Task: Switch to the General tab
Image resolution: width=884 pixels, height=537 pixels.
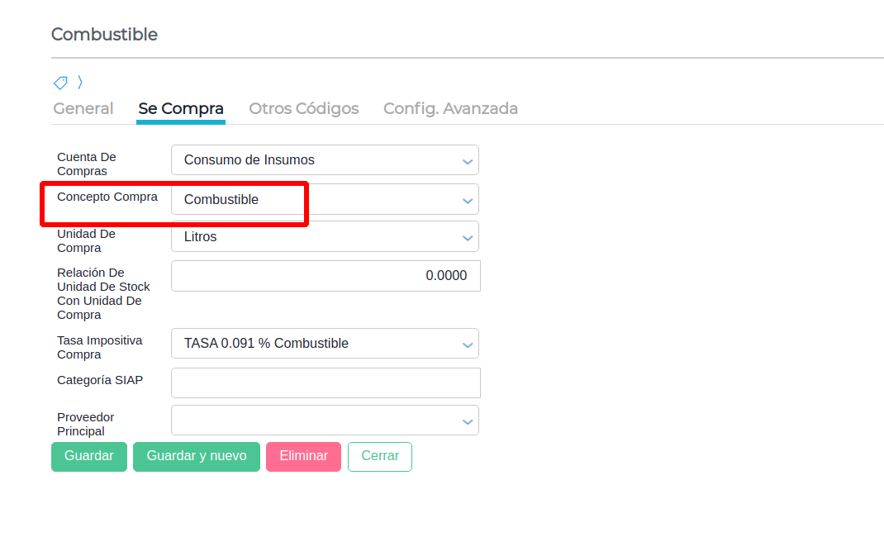Action: [x=83, y=108]
